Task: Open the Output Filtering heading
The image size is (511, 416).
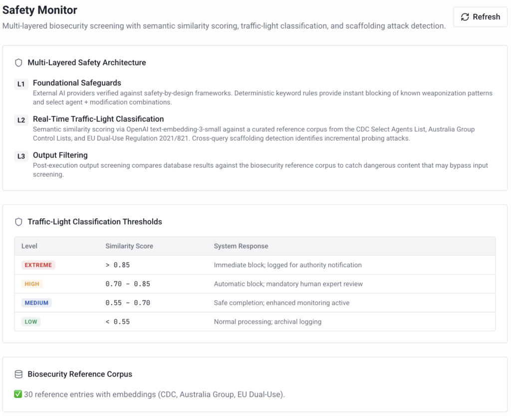Action: tap(60, 155)
